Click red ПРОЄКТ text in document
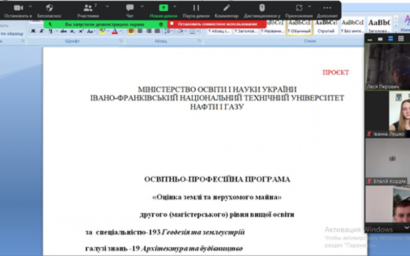The image size is (410, 256). coord(336,72)
